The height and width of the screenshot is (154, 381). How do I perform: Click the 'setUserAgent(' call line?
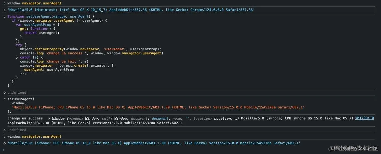tap(21, 99)
